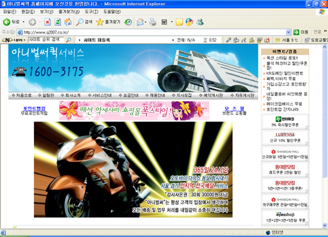The image size is (328, 237).
Task: Click the page scrollbar down arrow
Action: point(324,225)
